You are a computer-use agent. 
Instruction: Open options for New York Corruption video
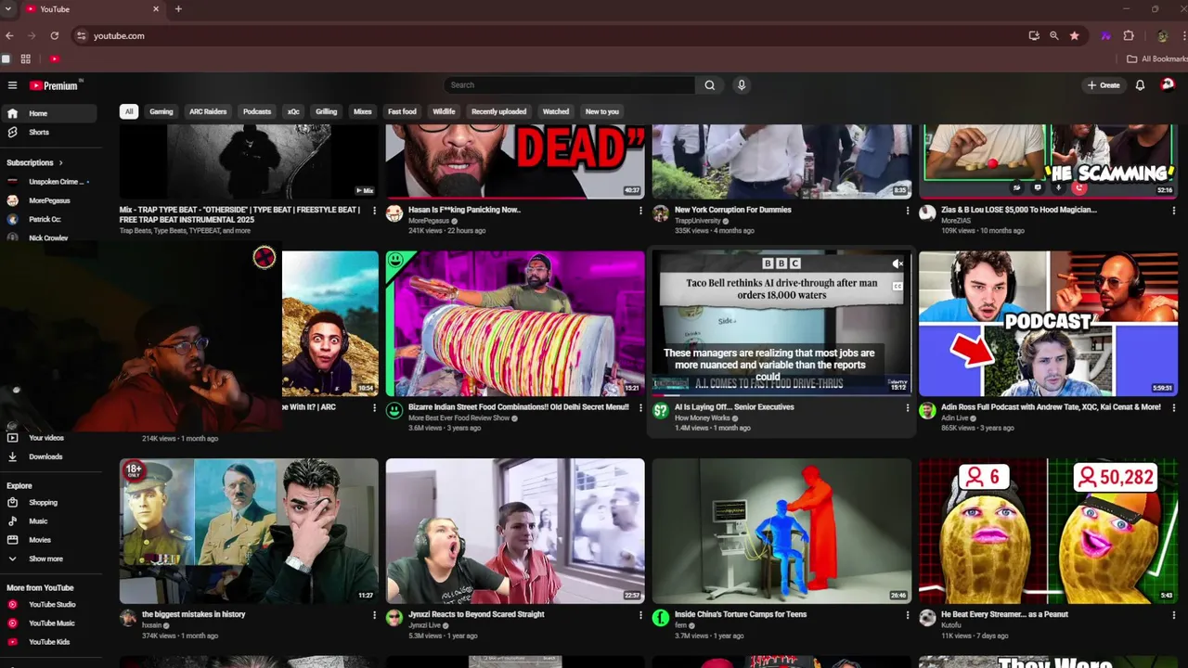908,211
